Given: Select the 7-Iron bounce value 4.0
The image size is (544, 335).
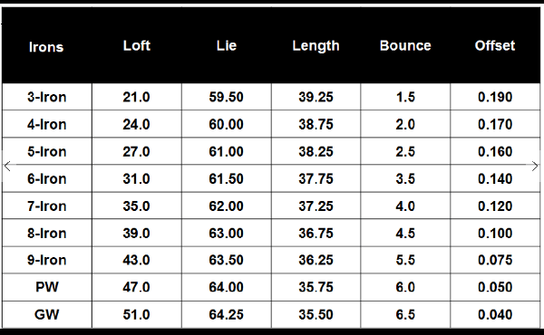Looking at the screenshot, I should click(405, 206).
